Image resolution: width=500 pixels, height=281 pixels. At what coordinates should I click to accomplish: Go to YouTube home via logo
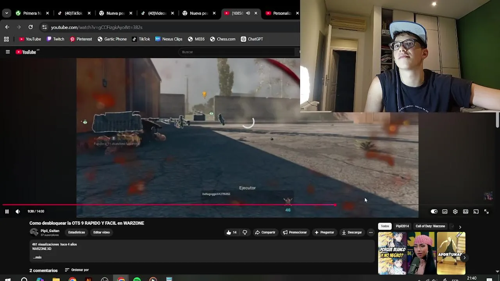(26, 52)
